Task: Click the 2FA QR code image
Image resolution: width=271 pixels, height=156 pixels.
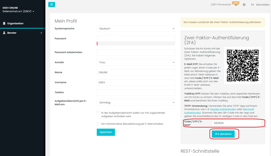Action: tap(242, 65)
